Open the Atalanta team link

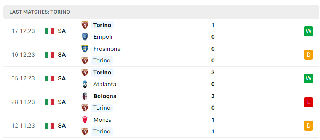tap(105, 84)
